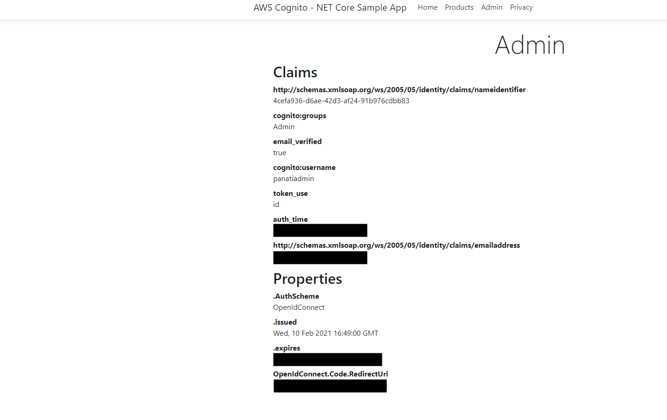Viewport: 667px width, 420px height.
Task: Click the cognito:groups label
Action: click(299, 115)
